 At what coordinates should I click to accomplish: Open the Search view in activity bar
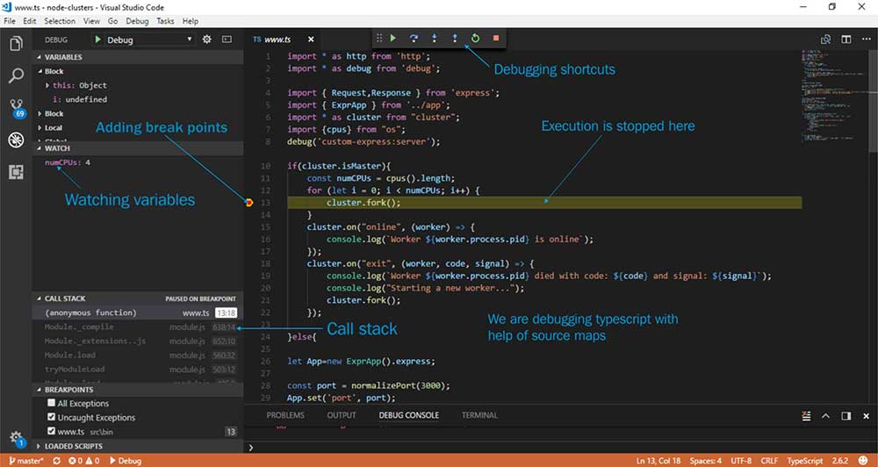click(x=16, y=75)
